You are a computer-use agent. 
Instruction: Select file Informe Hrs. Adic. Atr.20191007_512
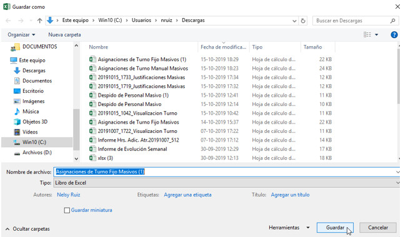138,140
